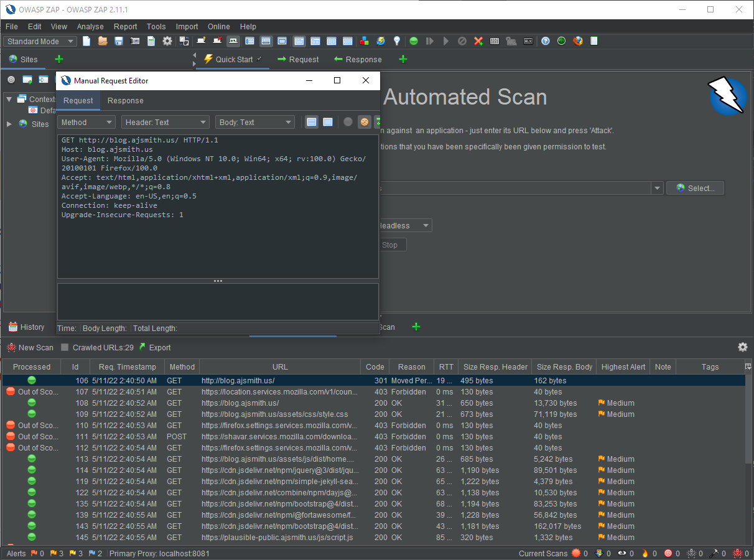The image size is (754, 560).
Task: Check the Crawled URLs checkbox
Action: 65,347
